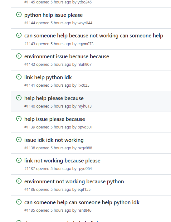Click open-issue icon for 'python help issue please'
Screen dimensions: 171x222
pos(19,15)
